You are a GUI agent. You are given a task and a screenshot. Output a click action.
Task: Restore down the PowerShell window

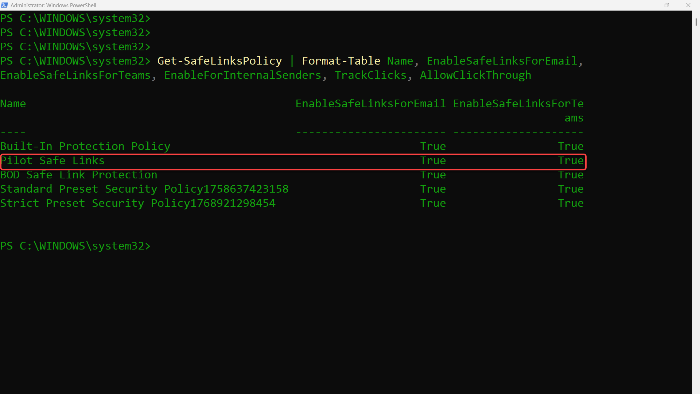point(667,5)
